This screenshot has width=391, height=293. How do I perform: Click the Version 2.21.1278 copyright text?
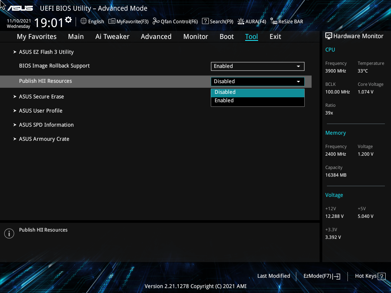tap(195, 286)
